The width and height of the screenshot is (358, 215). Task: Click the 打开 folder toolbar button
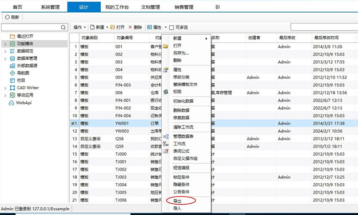click(117, 27)
